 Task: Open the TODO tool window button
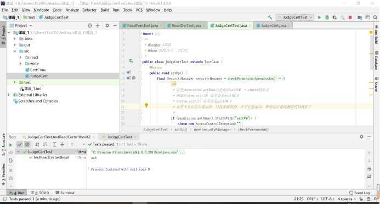(40, 193)
